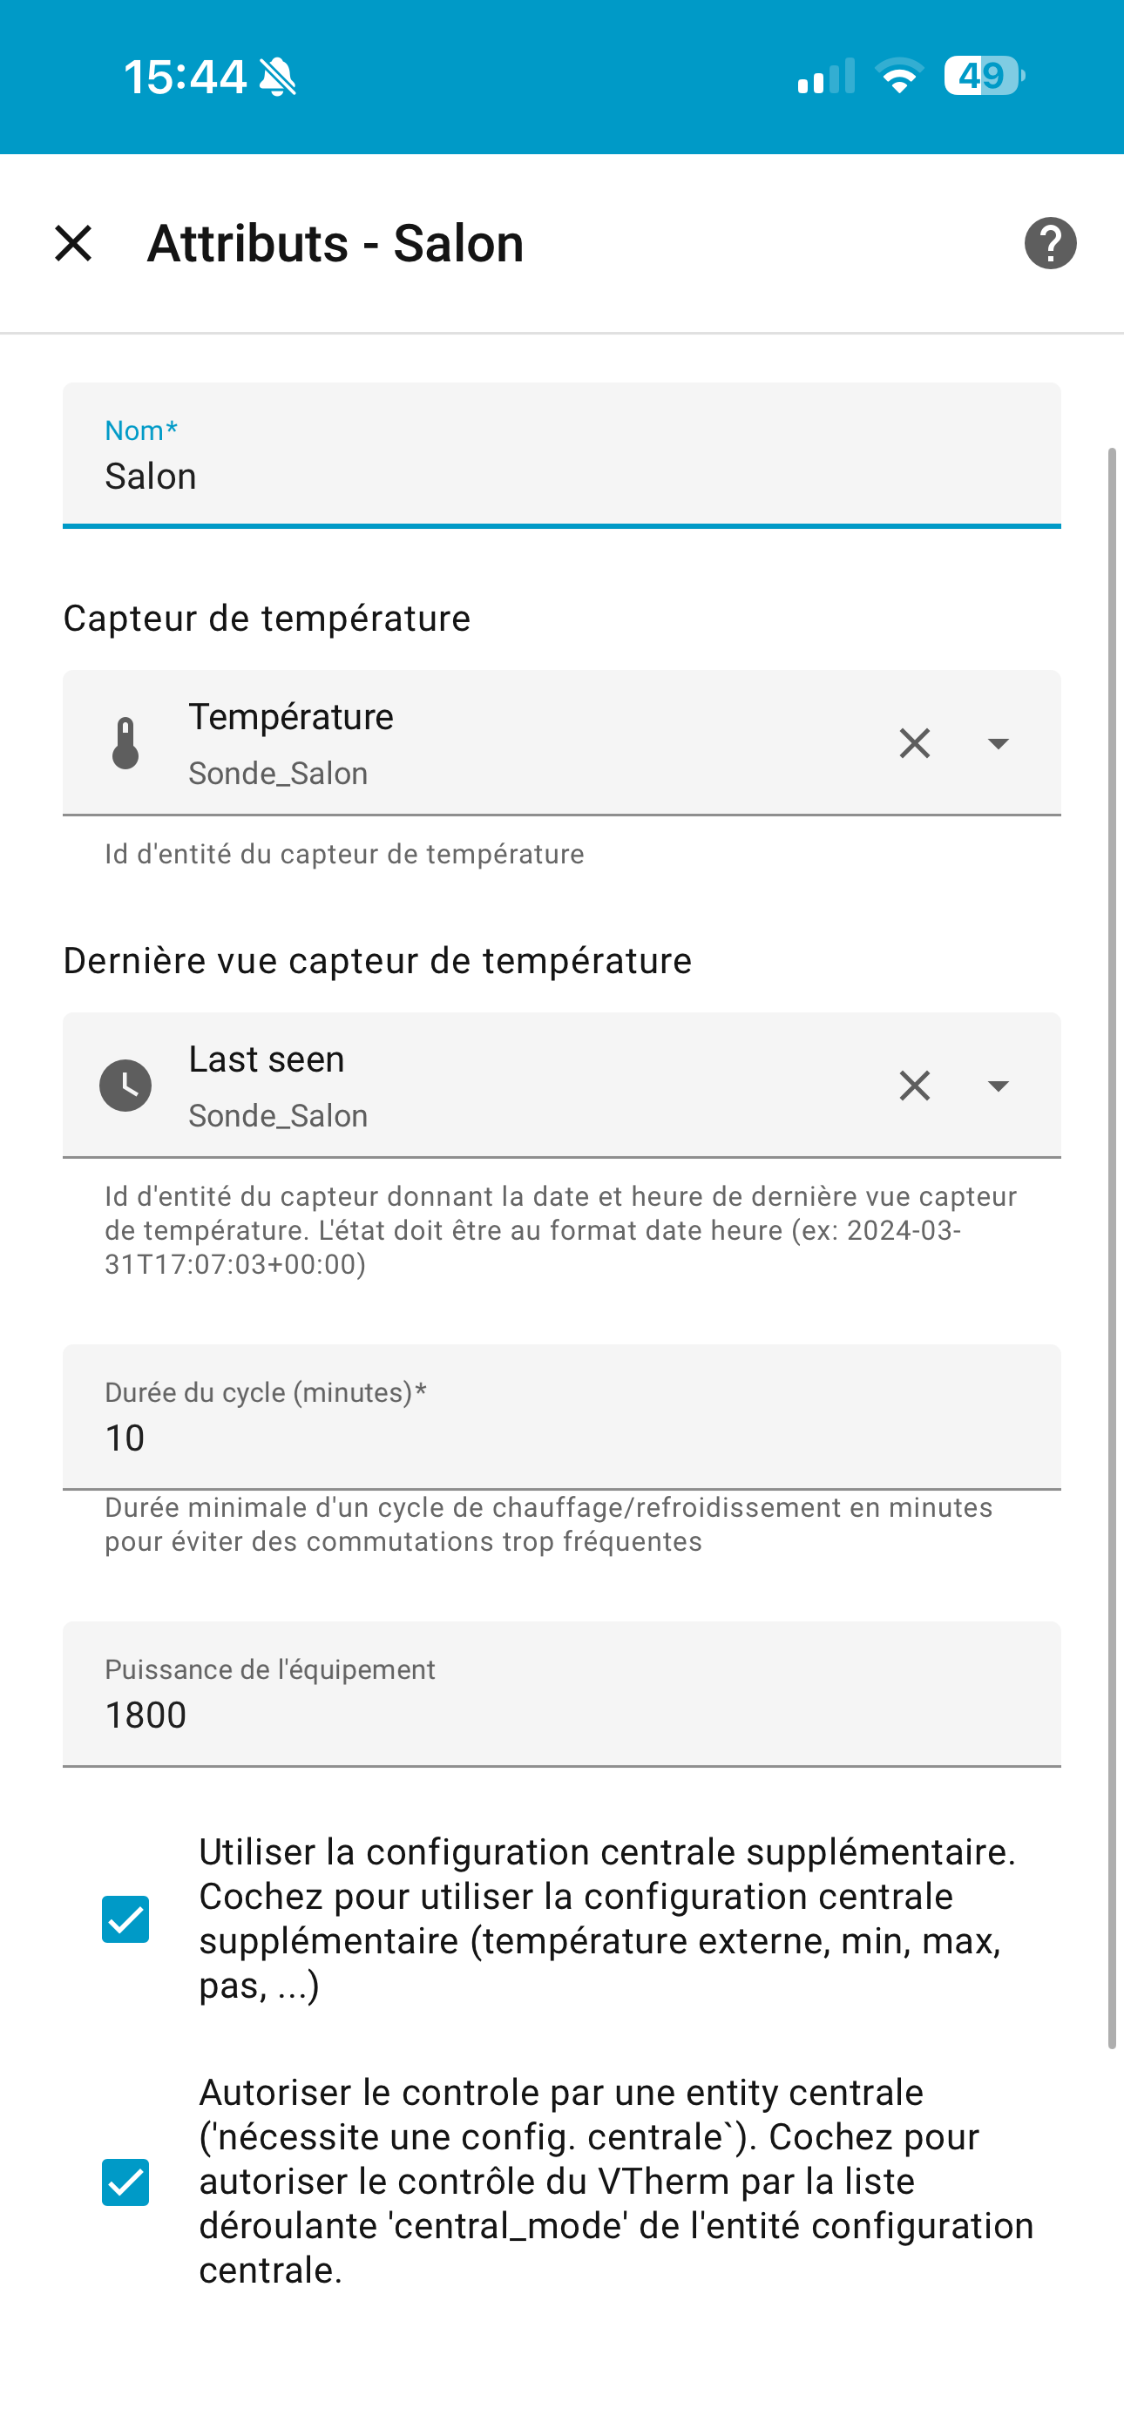Uncheck Autoriser le controle par entity centrale
The width and height of the screenshot is (1124, 2436).
[x=125, y=2182]
